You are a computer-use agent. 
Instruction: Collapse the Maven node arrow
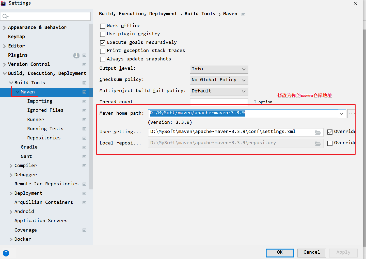pyautogui.click(x=18, y=92)
